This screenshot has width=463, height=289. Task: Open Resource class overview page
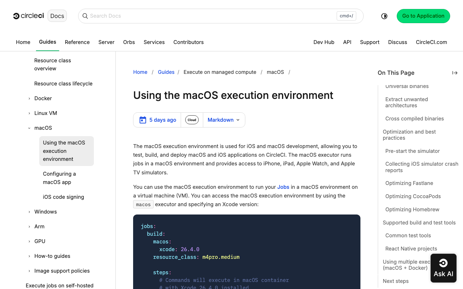[x=53, y=65]
